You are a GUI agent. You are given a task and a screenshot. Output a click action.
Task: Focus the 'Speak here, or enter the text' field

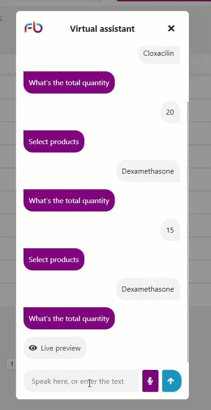82,381
